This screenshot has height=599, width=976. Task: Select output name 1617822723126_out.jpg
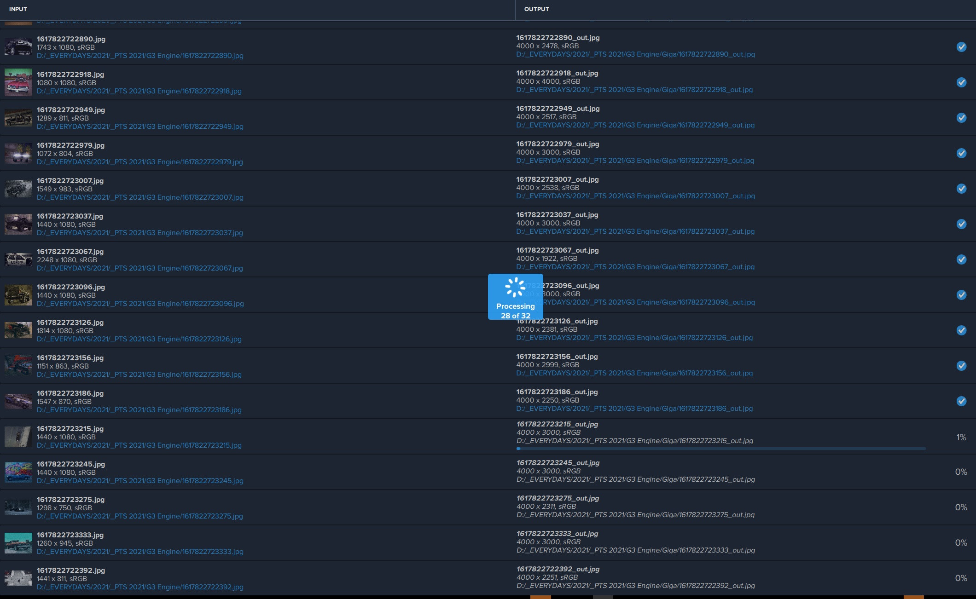[557, 321]
